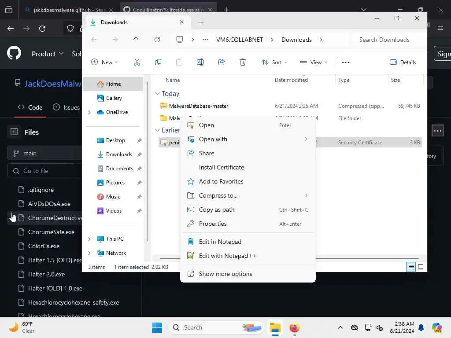Open Pictures in quick access
The height and width of the screenshot is (338, 451).
pos(115,183)
